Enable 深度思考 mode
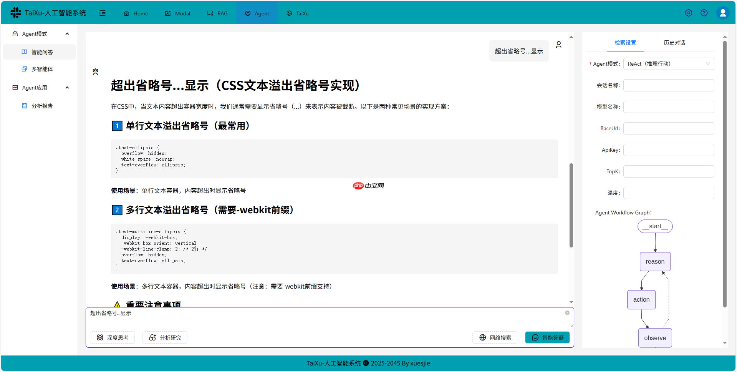The image size is (737, 372). tap(112, 337)
